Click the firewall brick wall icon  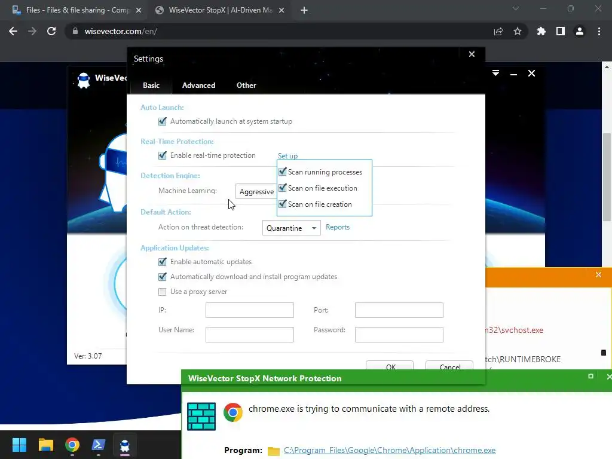201,417
